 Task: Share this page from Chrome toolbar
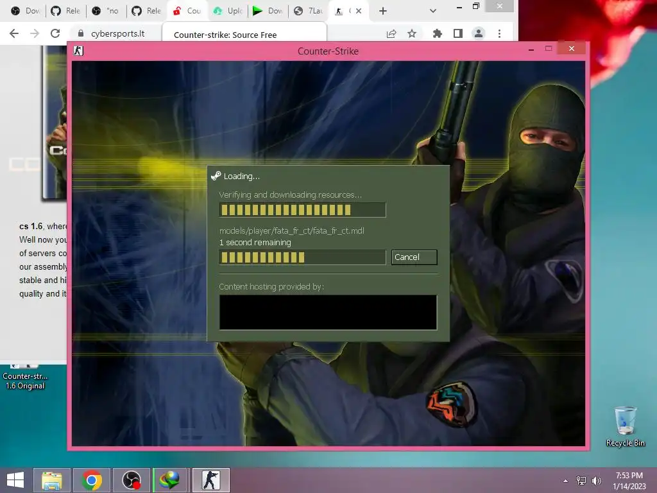click(391, 33)
